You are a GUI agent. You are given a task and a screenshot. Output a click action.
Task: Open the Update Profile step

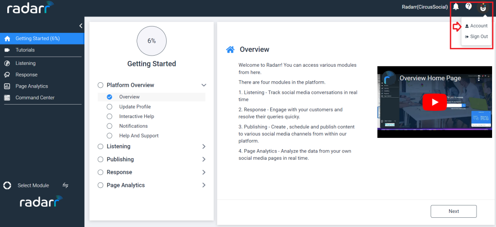pos(135,106)
